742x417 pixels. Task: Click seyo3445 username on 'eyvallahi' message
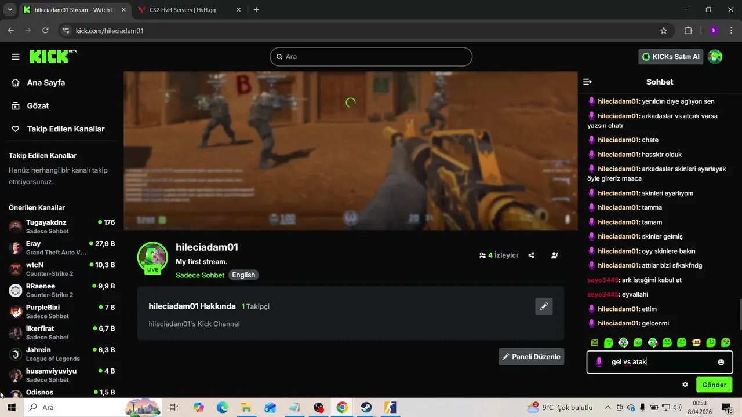coord(603,294)
